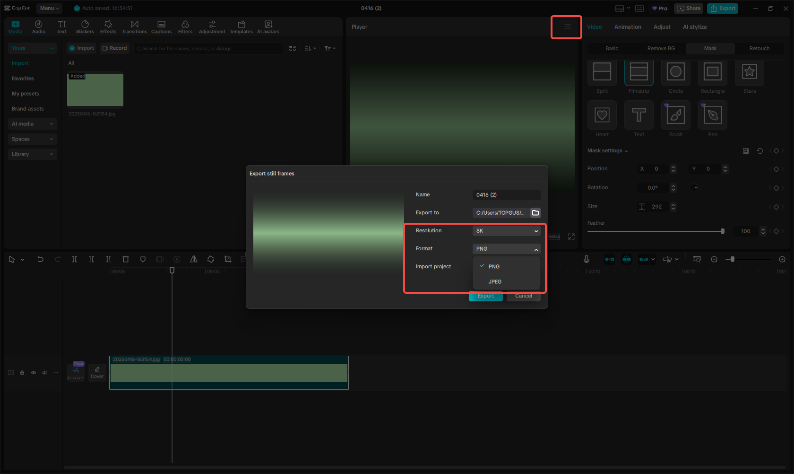This screenshot has height=474, width=794.
Task: Open the Templates panel
Action: pyautogui.click(x=241, y=26)
